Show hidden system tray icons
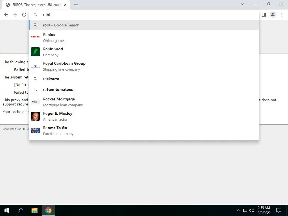288x216 pixels. [238, 210]
